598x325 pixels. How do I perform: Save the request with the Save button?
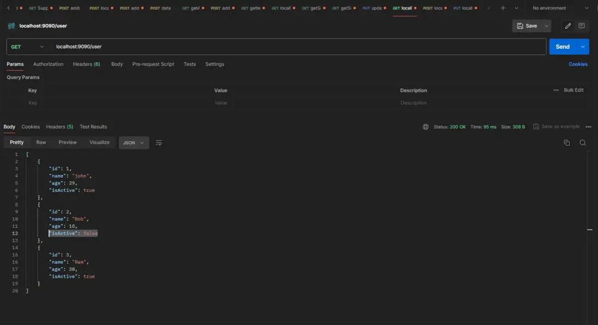[527, 26]
